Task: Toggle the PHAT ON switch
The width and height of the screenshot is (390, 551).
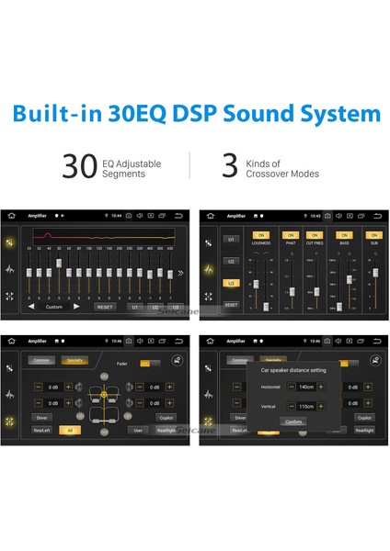Action: click(x=291, y=235)
